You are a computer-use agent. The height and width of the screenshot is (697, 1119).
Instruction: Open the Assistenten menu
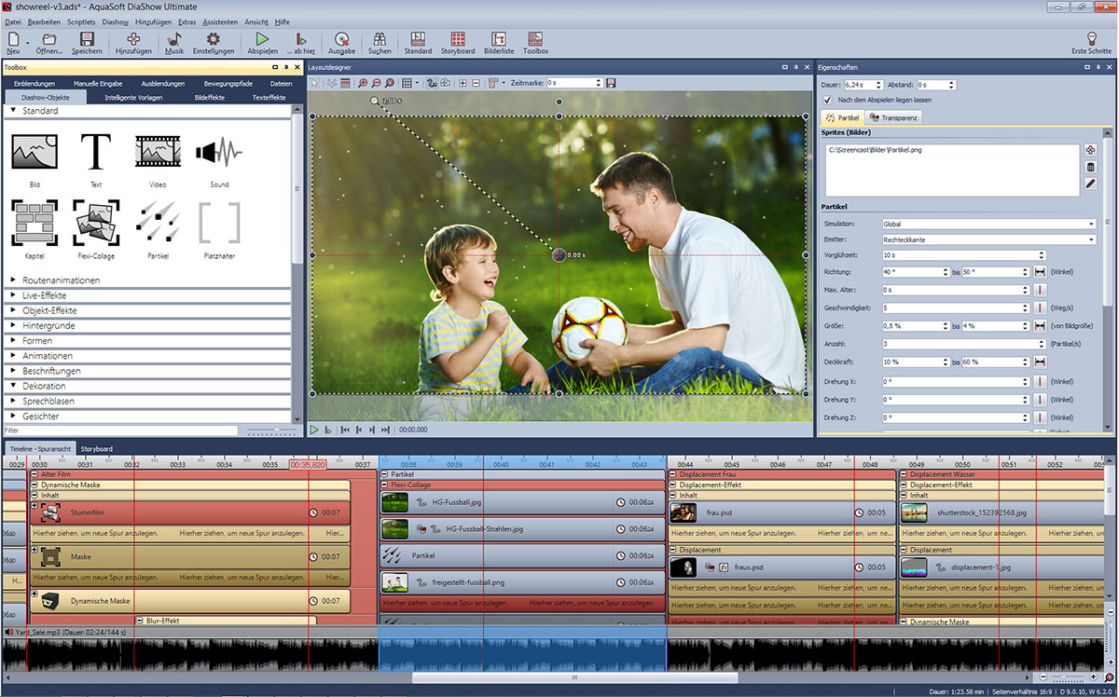coord(220,21)
